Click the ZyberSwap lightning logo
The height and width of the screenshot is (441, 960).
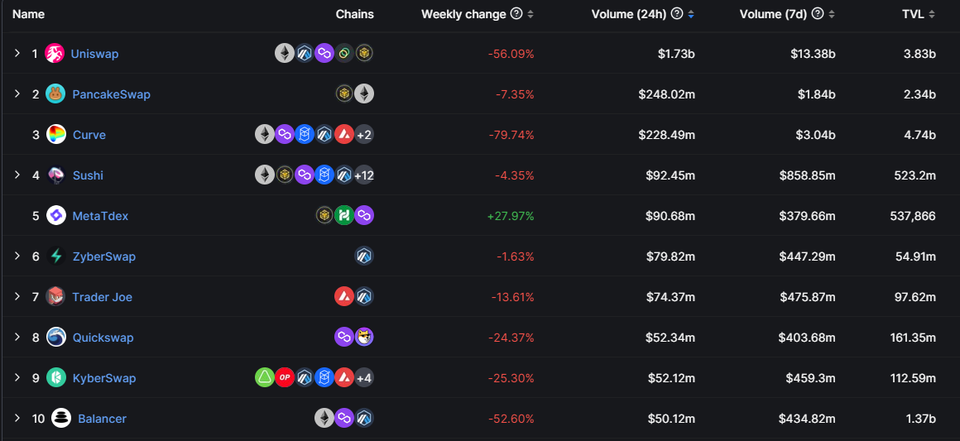56,256
